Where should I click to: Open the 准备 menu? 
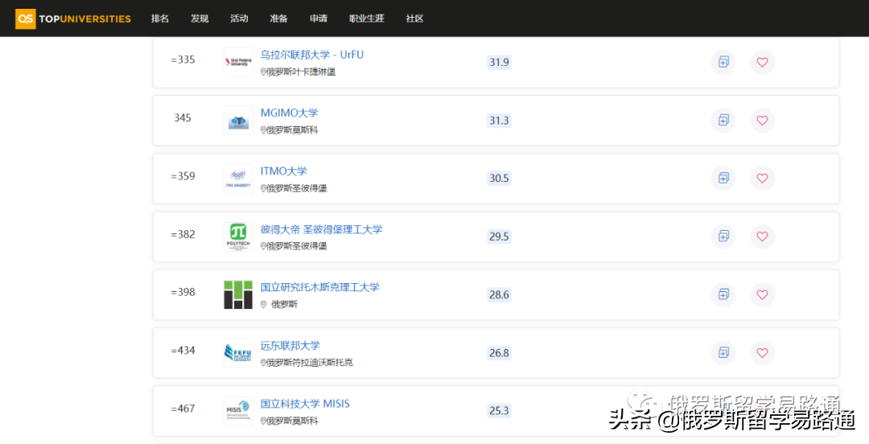coord(278,18)
